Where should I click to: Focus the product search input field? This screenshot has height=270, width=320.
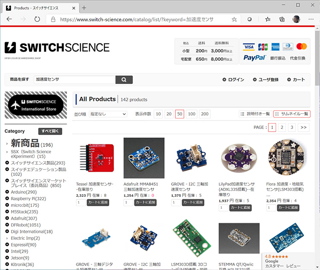pos(75,80)
